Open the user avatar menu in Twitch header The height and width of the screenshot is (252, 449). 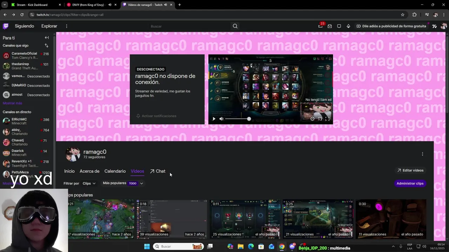point(443,26)
